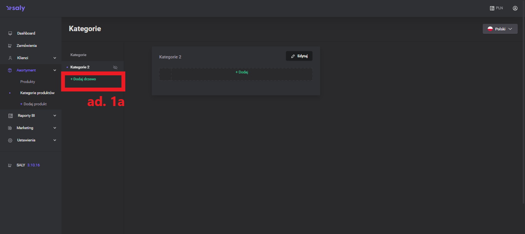525x234 pixels.
Task: Click the Saly logo
Action: [x=15, y=8]
